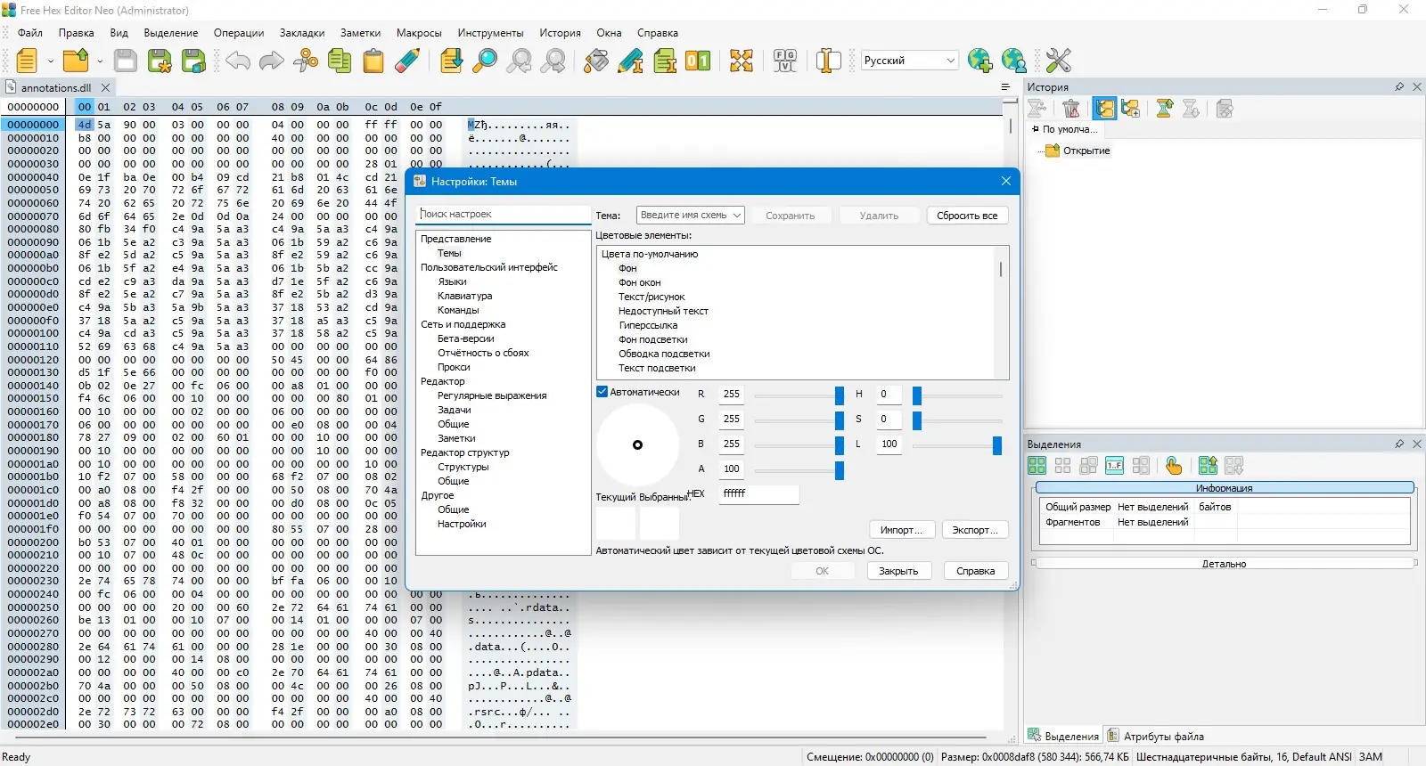Click the clipboard Paste icon
Screen dimensions: 1426x766
pos(373,61)
